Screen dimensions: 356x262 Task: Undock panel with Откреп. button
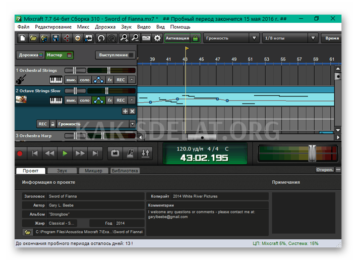(x=325, y=170)
